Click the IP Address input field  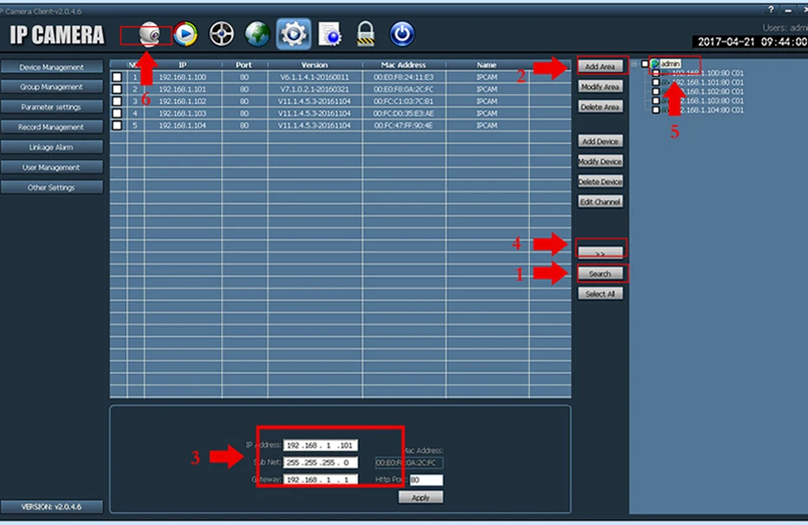pos(320,445)
